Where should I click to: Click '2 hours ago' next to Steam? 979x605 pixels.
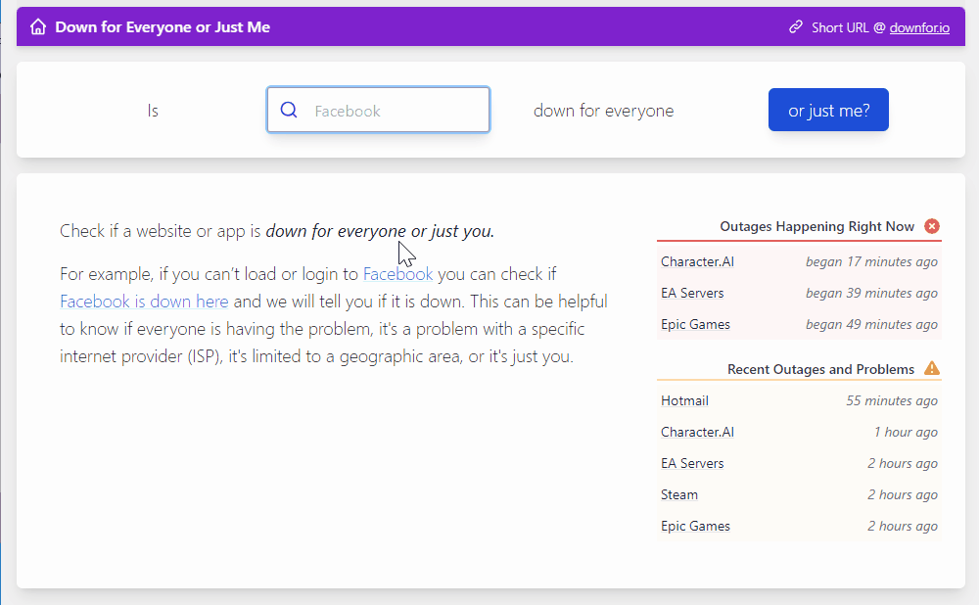(x=903, y=494)
